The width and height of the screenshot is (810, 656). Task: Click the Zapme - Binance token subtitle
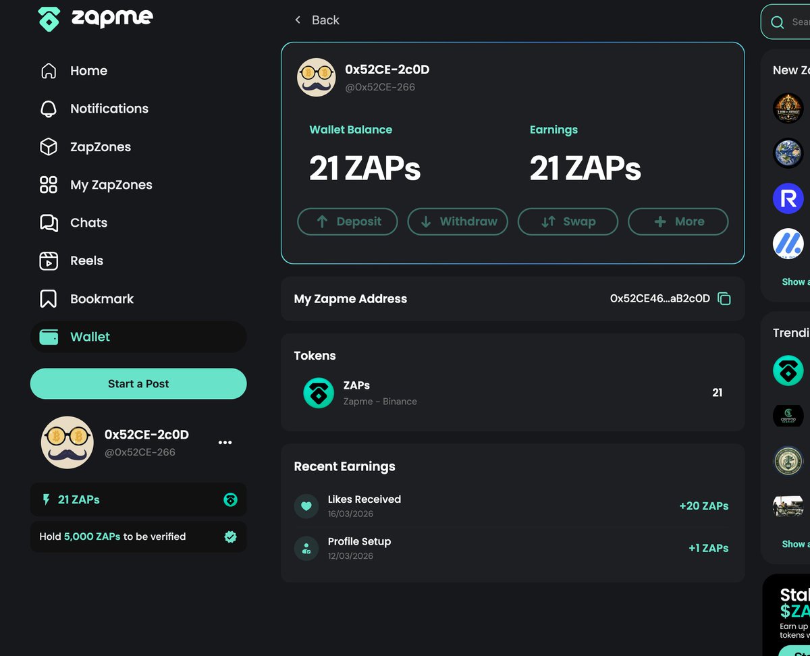click(x=380, y=401)
